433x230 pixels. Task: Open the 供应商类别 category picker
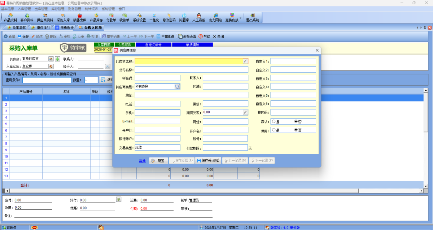[x=177, y=87]
